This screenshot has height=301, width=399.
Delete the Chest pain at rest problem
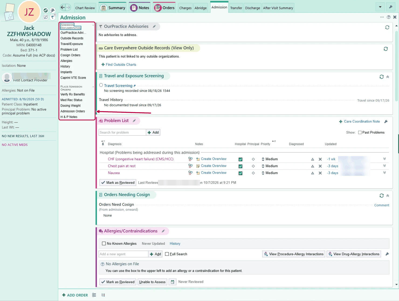[x=320, y=166]
